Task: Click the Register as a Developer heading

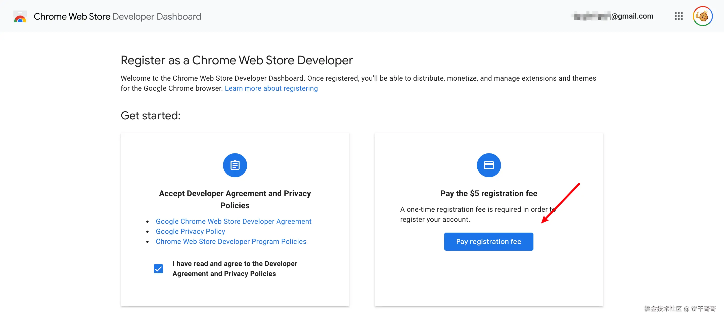Action: 236,60
